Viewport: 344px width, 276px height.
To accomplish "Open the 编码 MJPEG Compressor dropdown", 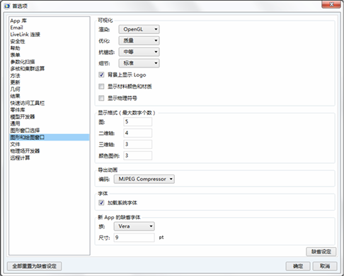I will (x=144, y=179).
